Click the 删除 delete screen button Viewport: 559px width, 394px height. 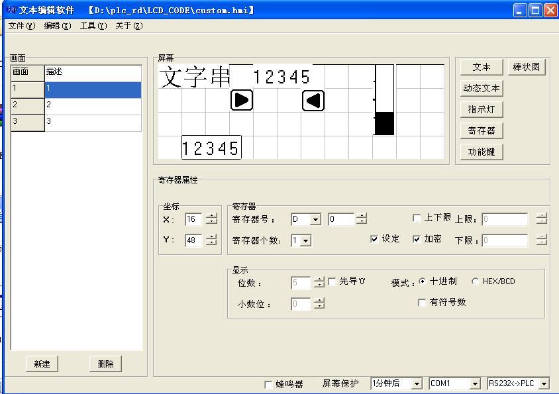pyautogui.click(x=105, y=364)
